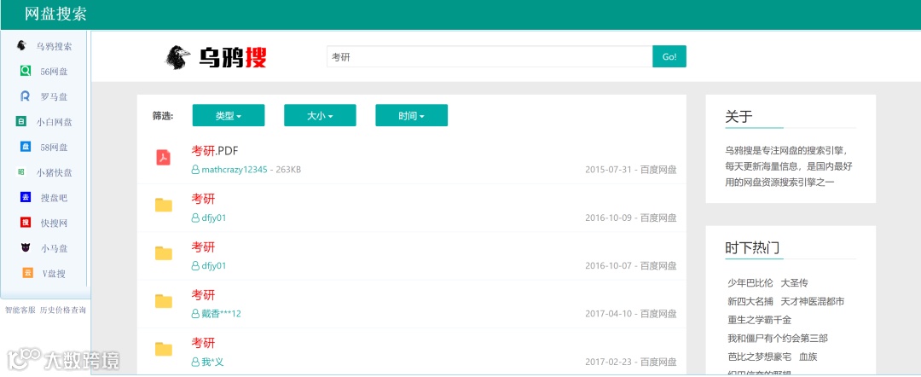Viewport: 921px width, 377px height.
Task: Click the PDF file icon of 考研.PDF
Action: [163, 158]
